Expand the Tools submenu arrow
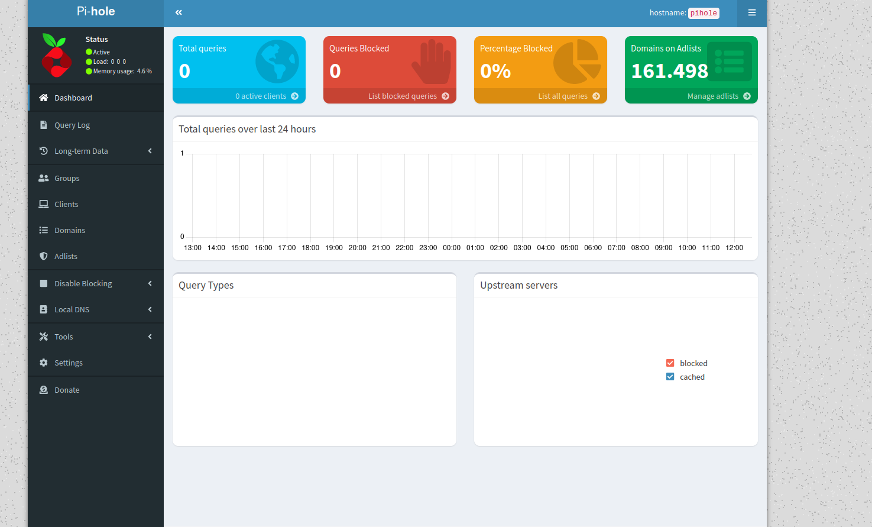The height and width of the screenshot is (527, 872). (x=150, y=337)
